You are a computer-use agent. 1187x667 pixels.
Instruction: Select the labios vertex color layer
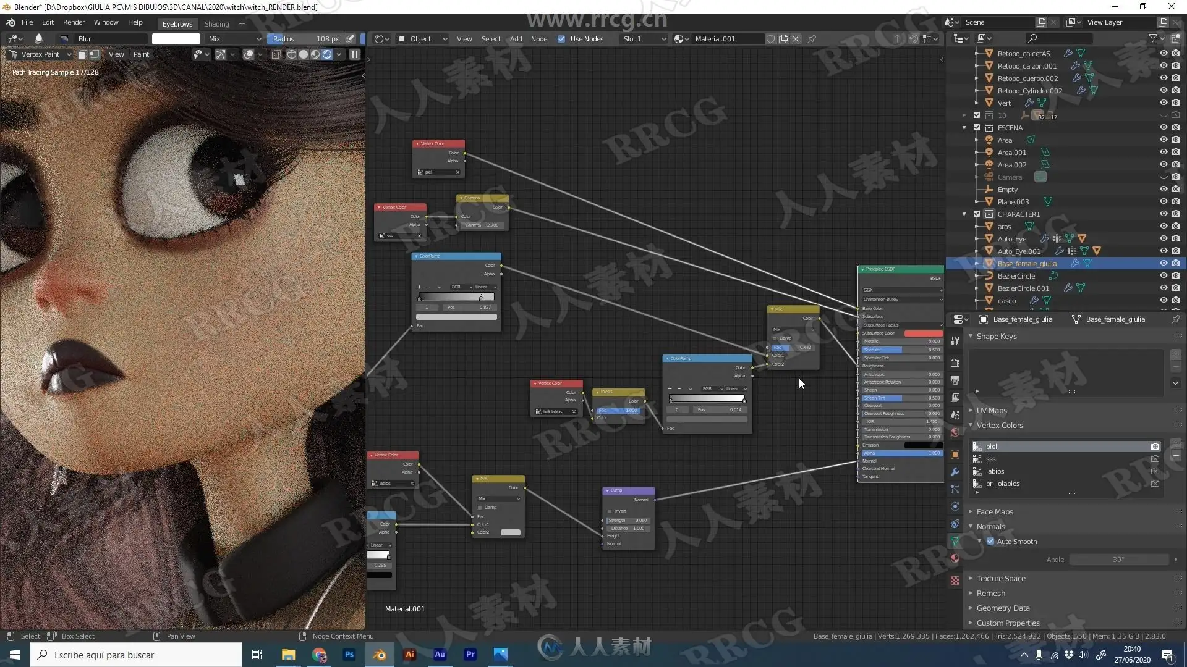coord(995,471)
